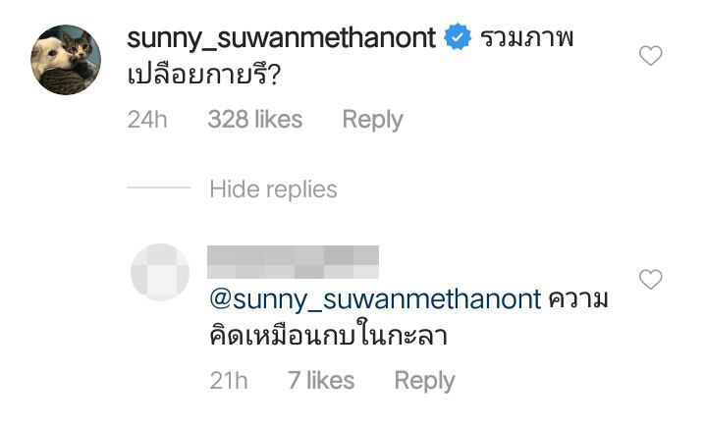Reply to the sunny_suwanmethanont comment
The width and height of the screenshot is (706, 429).
(x=372, y=120)
